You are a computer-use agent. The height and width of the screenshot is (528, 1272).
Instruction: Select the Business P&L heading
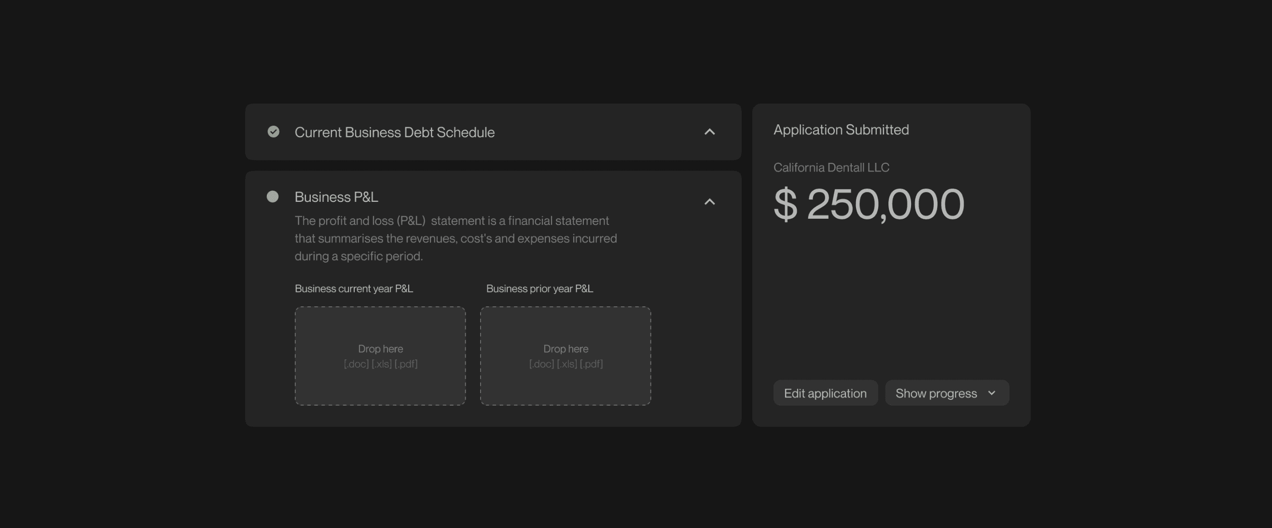click(336, 197)
